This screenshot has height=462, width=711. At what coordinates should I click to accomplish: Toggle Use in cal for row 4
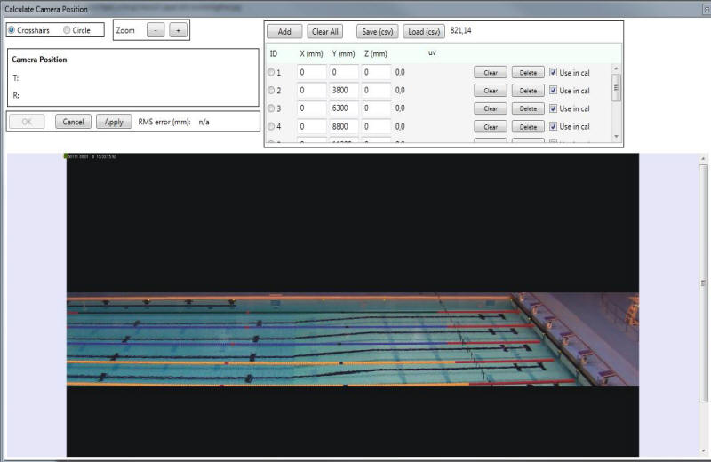(x=553, y=126)
